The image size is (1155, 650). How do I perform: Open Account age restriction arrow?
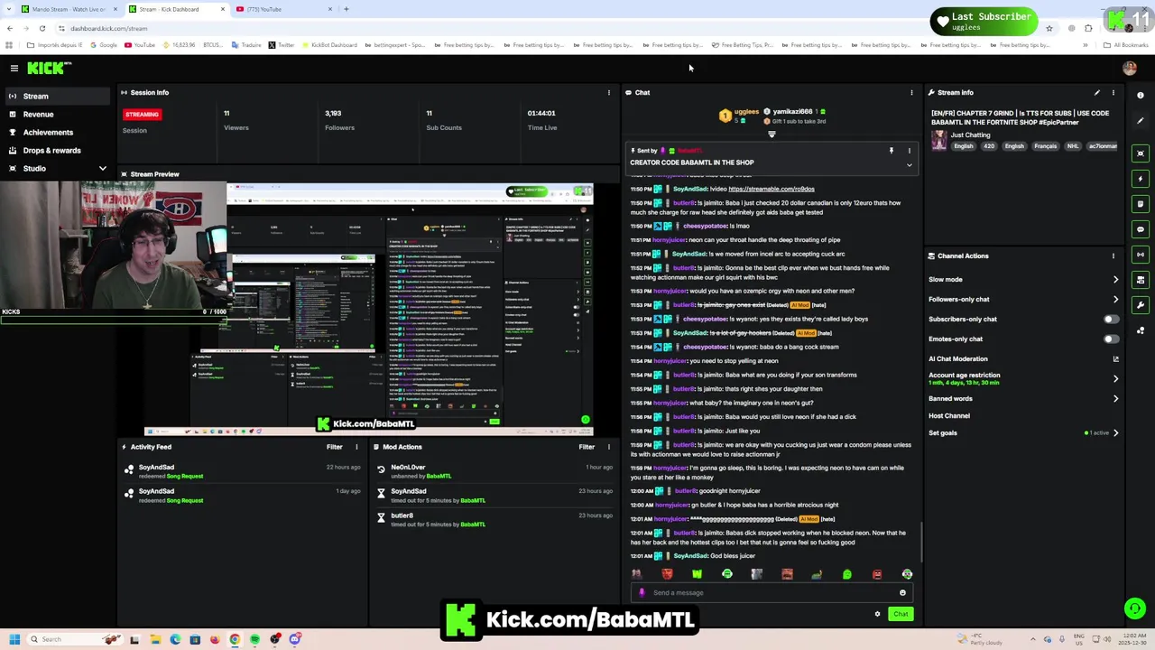click(1116, 378)
